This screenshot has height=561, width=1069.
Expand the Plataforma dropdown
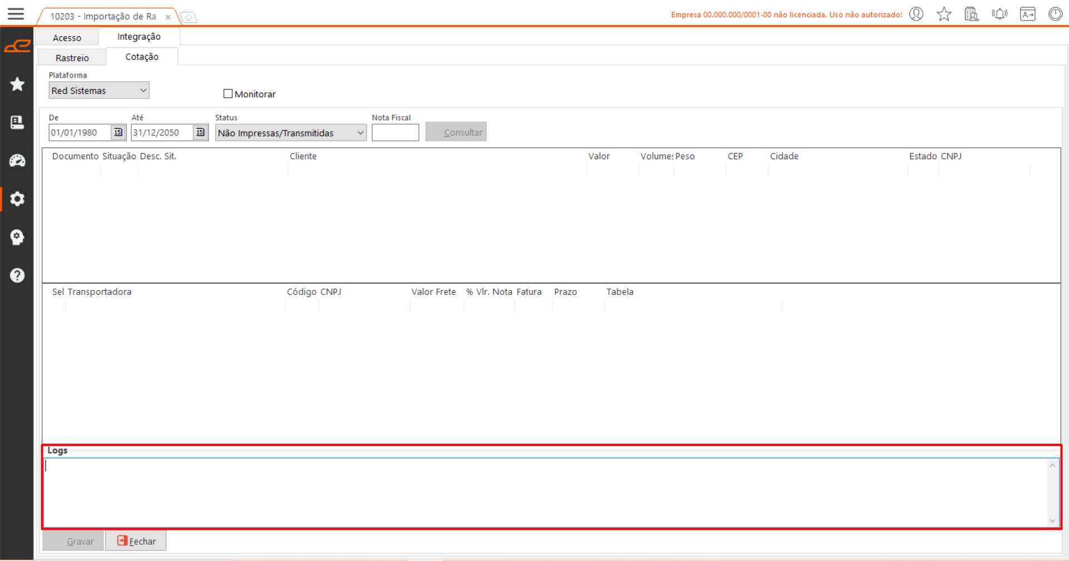point(143,91)
